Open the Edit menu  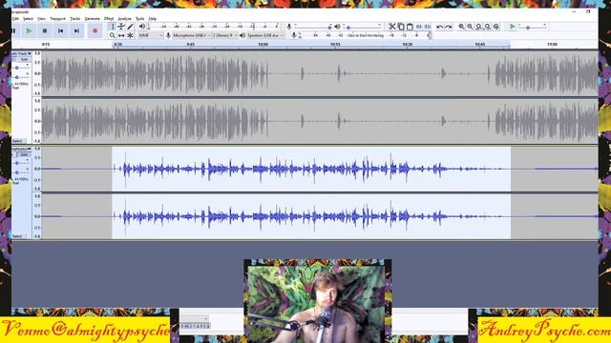15,19
